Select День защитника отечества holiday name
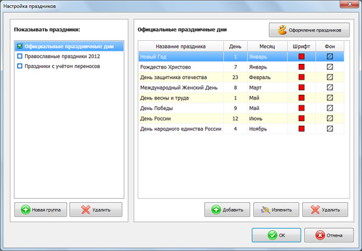This screenshot has height=251, width=362. (173, 77)
